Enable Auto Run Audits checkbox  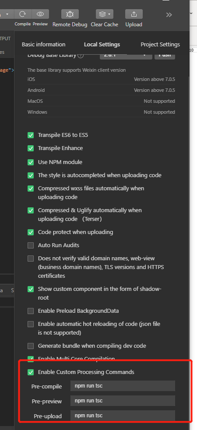click(x=31, y=245)
